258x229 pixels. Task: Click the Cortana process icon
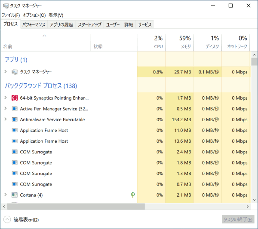[x=15, y=195]
